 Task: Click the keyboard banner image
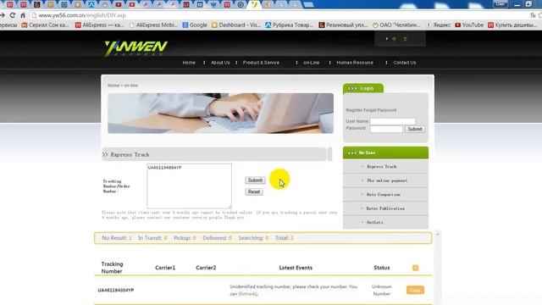pos(220,113)
